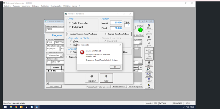
Task: Click the Imprimir printer icon in the side toolbar
Action: pos(149,64)
